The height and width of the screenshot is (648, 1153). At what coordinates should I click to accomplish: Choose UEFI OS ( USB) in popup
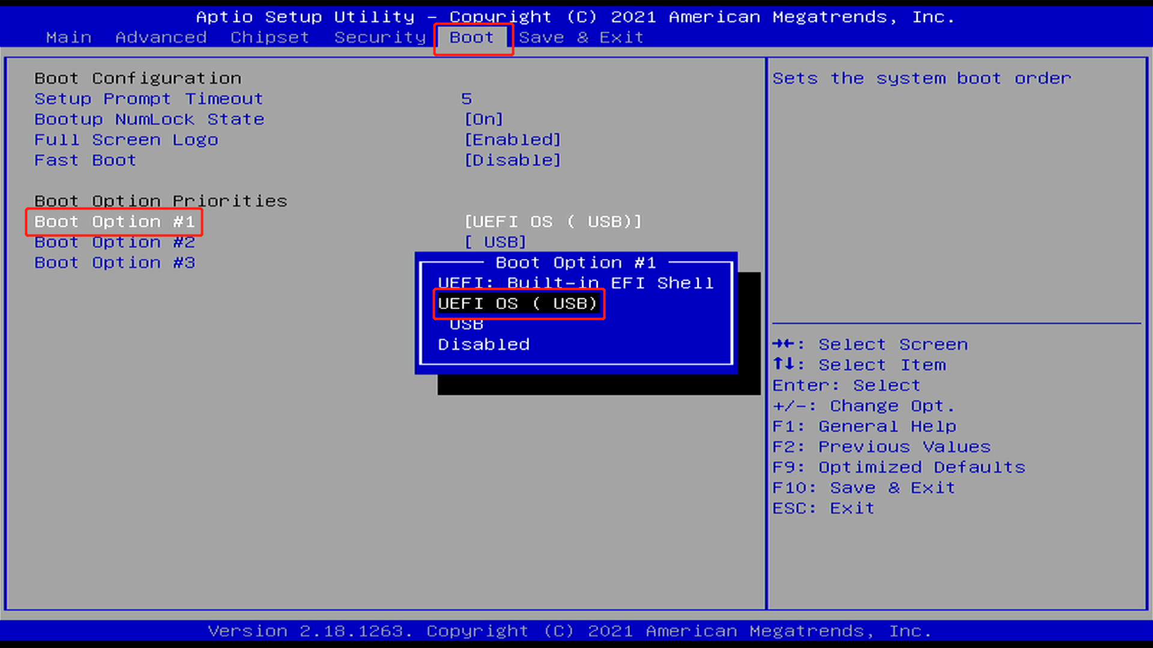point(518,304)
